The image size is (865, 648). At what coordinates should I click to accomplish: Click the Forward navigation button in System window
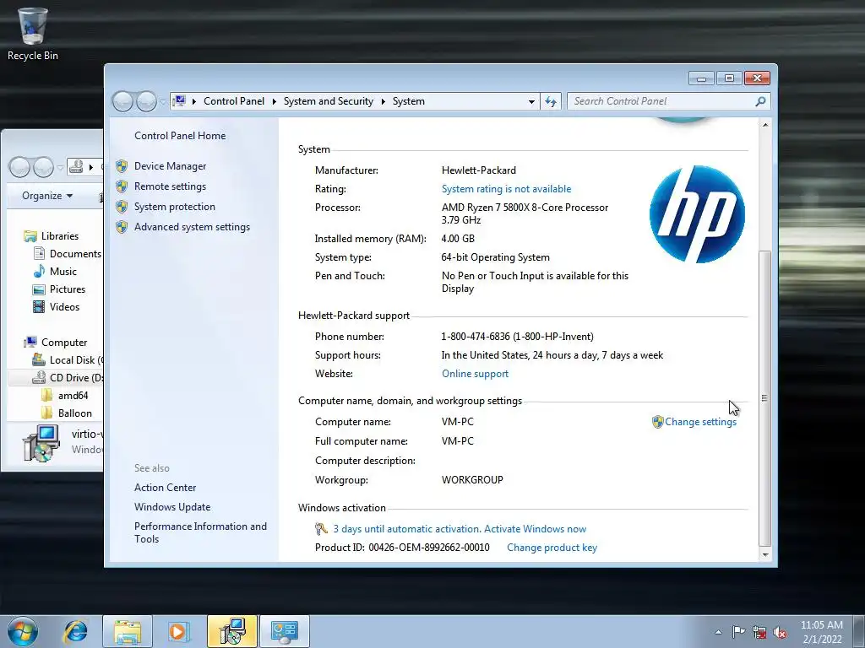[146, 101]
